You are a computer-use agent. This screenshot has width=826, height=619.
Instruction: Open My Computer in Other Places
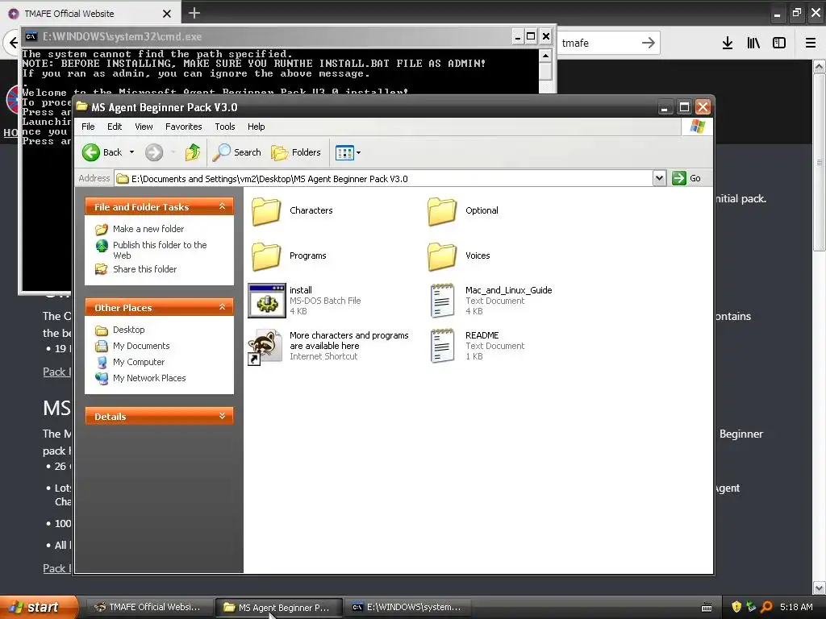139,362
